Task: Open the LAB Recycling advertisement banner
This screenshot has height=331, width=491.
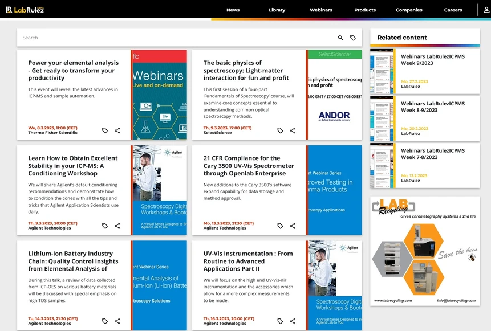Action: click(425, 251)
